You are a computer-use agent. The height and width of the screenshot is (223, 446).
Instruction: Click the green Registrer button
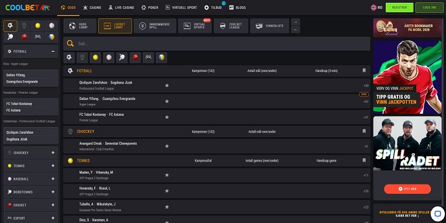pyautogui.click(x=399, y=8)
